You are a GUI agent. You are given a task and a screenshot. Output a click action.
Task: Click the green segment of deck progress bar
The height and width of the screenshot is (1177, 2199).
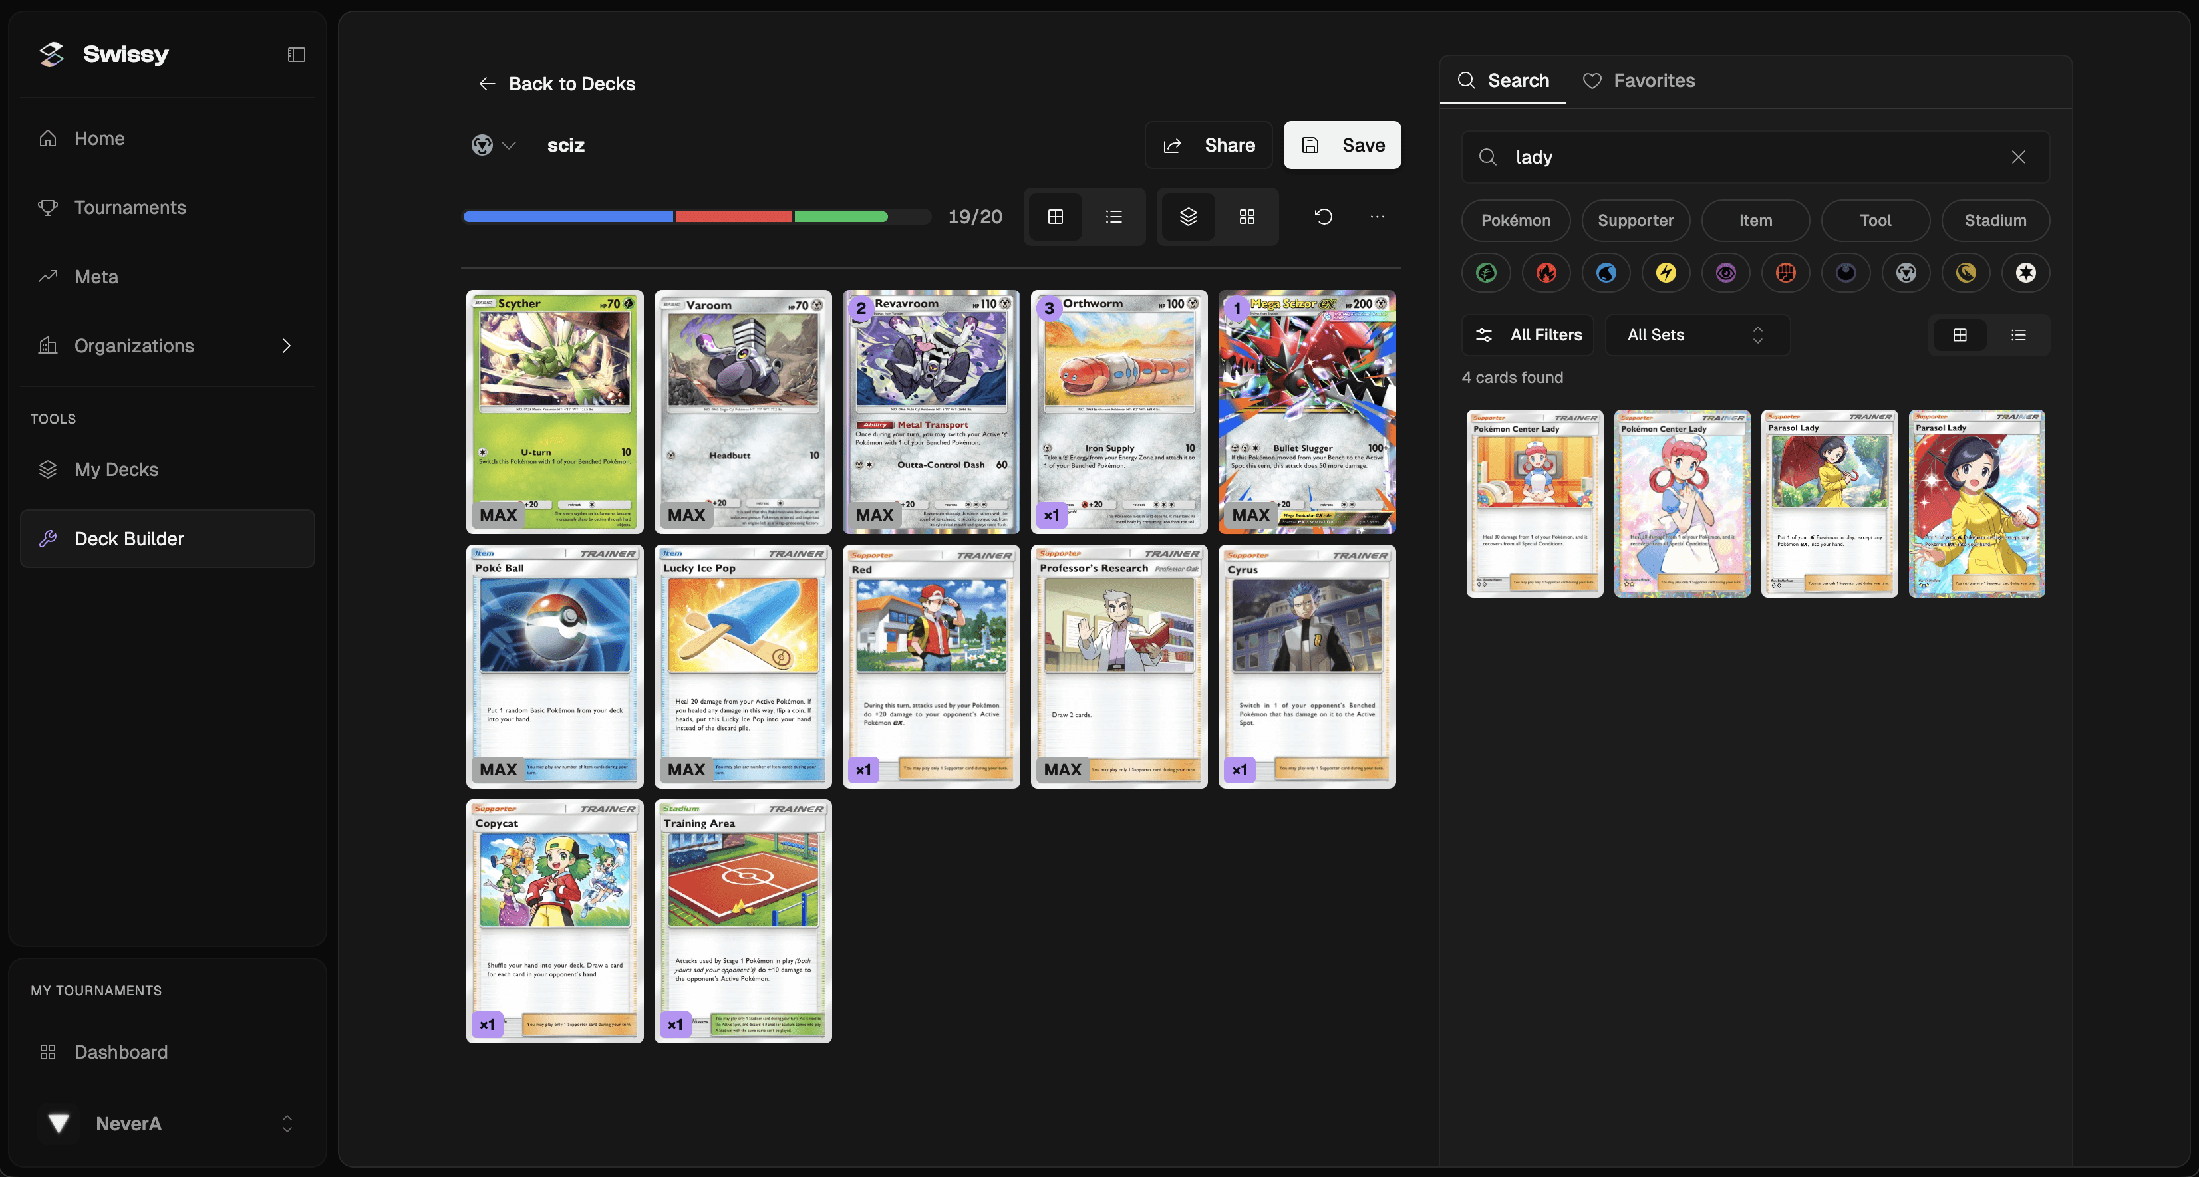pyautogui.click(x=841, y=217)
